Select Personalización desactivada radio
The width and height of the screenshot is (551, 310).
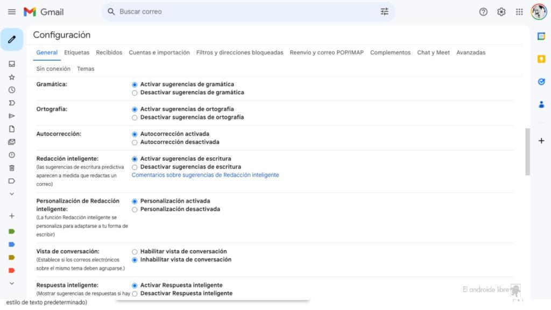(135, 209)
